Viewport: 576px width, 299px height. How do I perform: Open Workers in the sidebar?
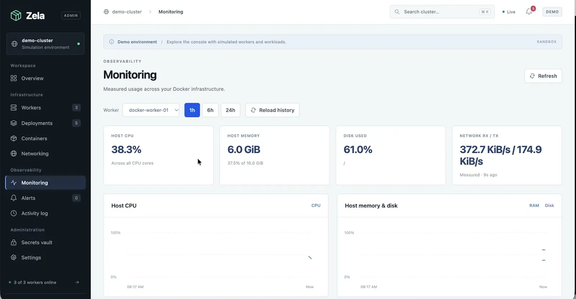pyautogui.click(x=45, y=108)
